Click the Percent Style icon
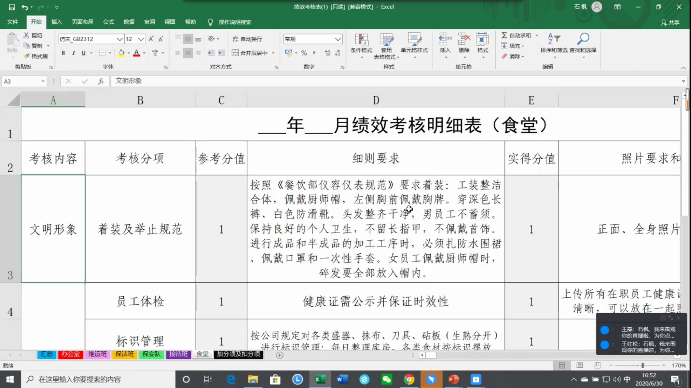691x388 pixels. coord(304,53)
